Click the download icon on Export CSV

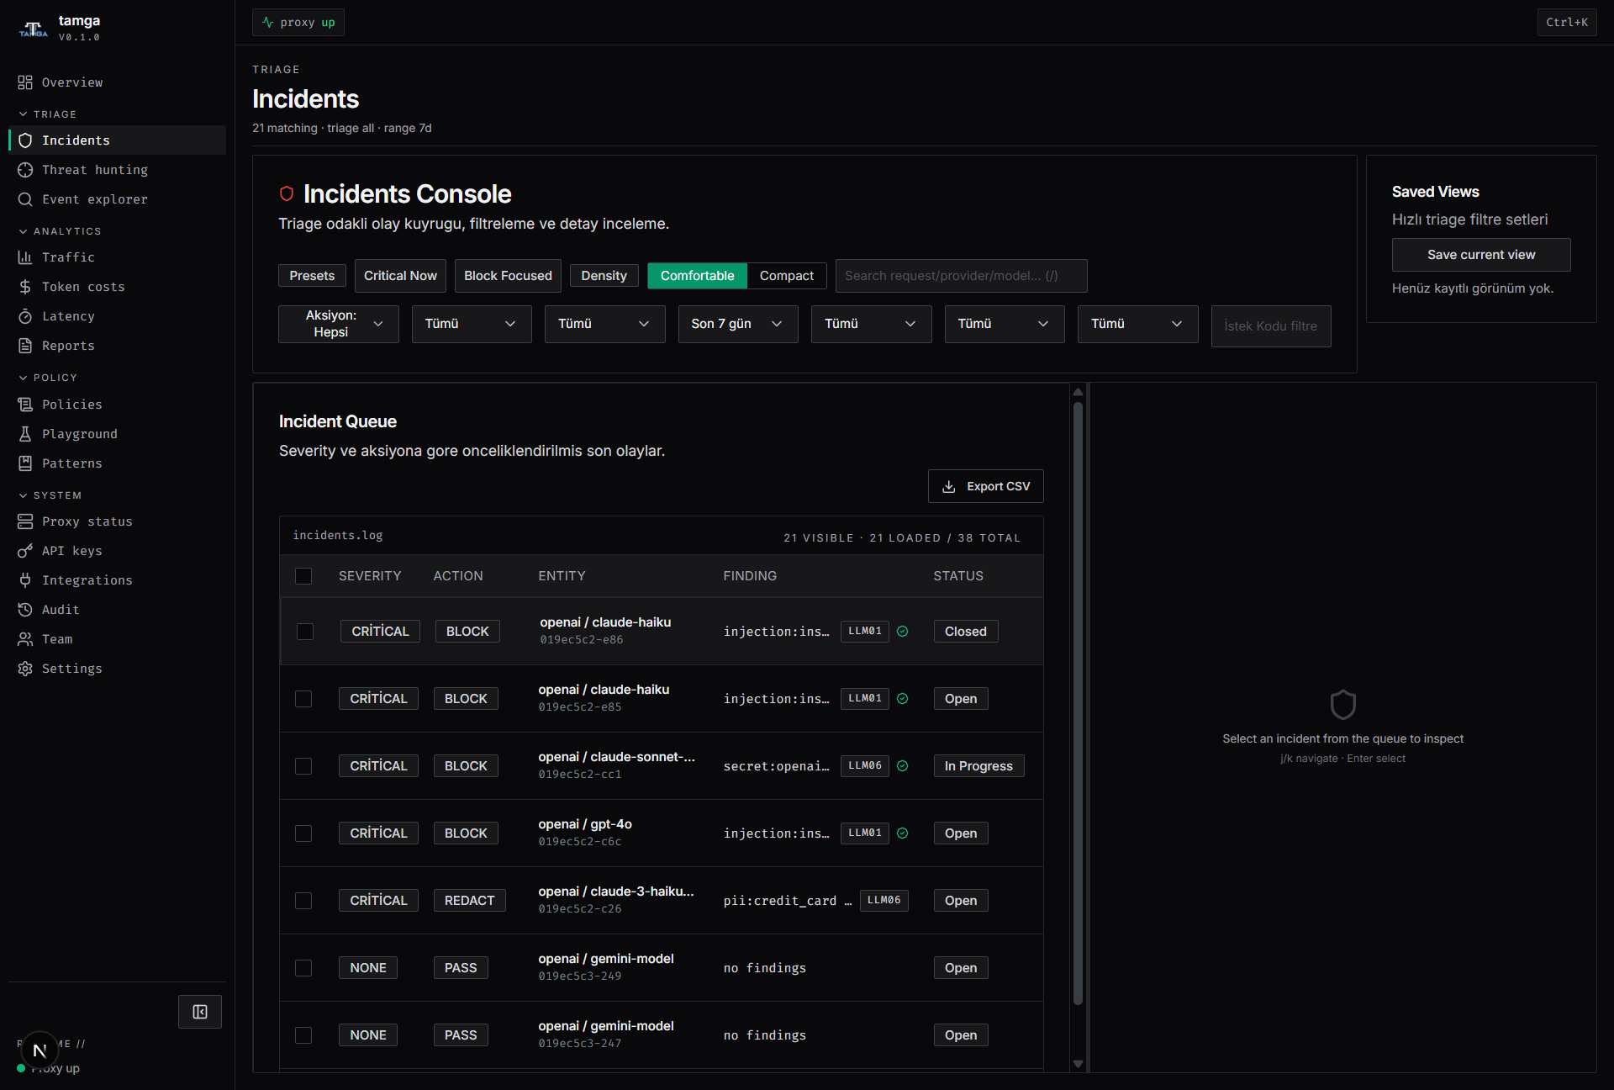tap(949, 487)
